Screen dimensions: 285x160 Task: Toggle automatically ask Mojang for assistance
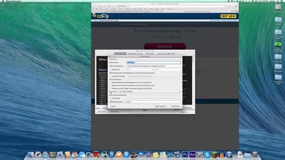(111, 73)
